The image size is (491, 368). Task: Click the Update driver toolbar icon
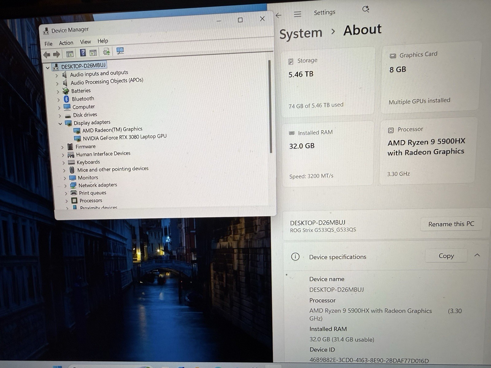[x=106, y=52]
